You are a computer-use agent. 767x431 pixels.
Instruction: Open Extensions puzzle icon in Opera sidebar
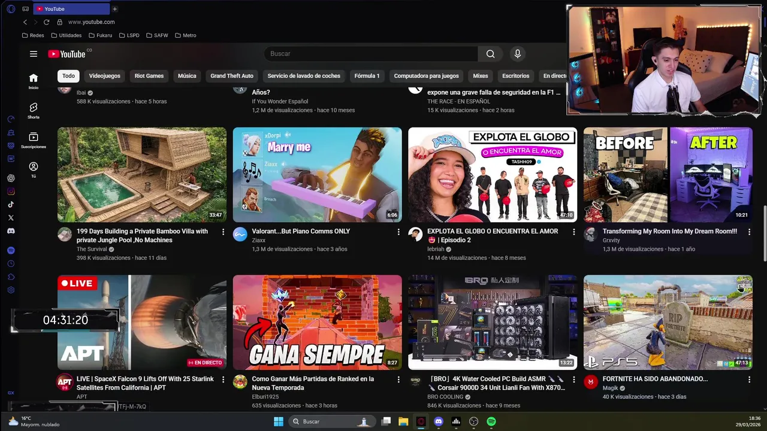11,277
